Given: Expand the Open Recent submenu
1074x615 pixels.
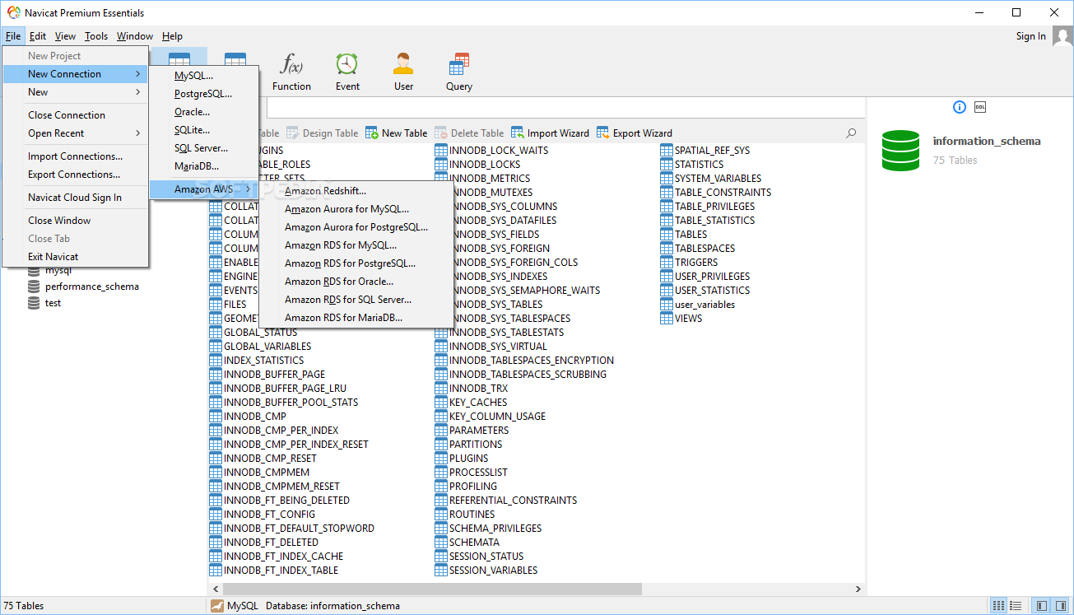Looking at the screenshot, I should (x=75, y=133).
